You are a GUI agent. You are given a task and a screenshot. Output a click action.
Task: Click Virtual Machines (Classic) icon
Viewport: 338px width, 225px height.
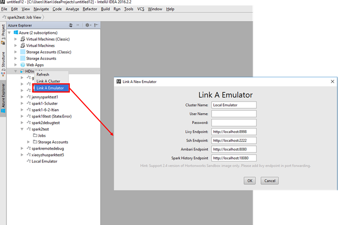23,39
